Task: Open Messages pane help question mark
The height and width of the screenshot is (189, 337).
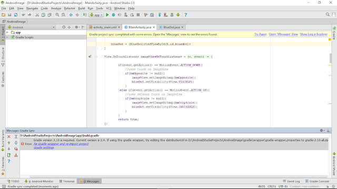Action: point(9,161)
